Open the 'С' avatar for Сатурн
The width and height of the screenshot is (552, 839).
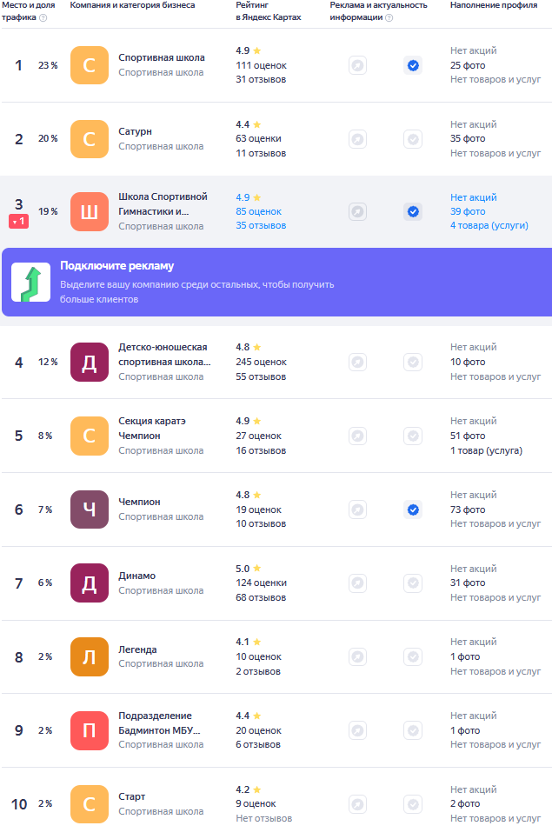click(90, 139)
